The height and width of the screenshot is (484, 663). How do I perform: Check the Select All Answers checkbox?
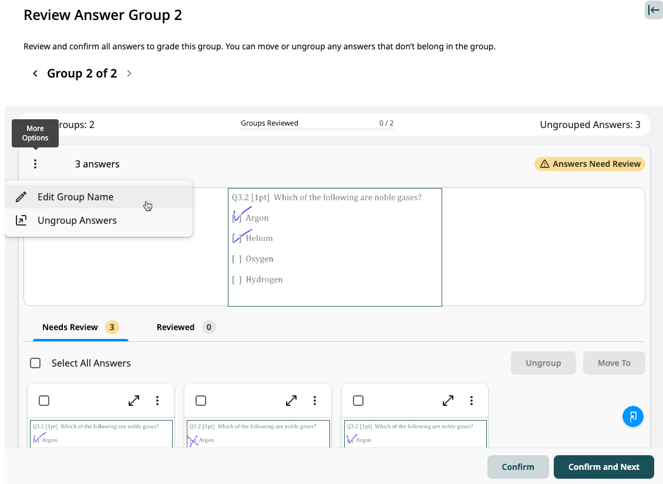pos(35,363)
